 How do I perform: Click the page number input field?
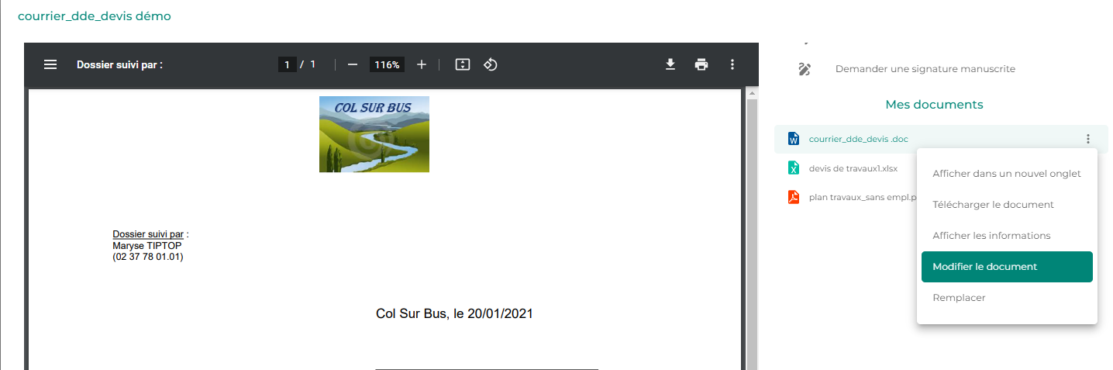(x=288, y=64)
